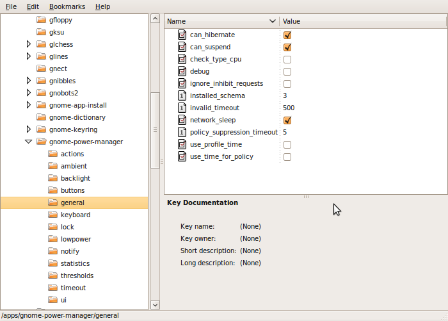Image resolution: width=448 pixels, height=321 pixels.
Task: Click the backlight folder icon
Action: coord(53,178)
